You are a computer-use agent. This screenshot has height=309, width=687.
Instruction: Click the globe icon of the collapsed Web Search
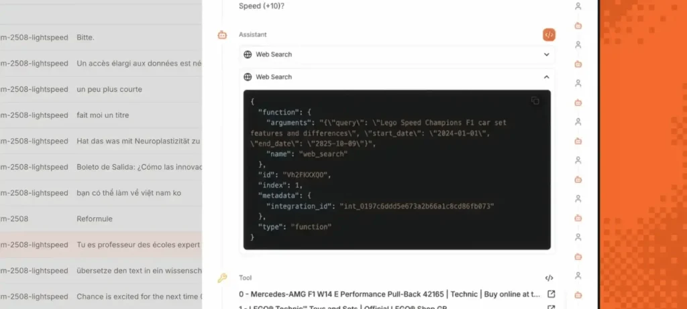248,54
